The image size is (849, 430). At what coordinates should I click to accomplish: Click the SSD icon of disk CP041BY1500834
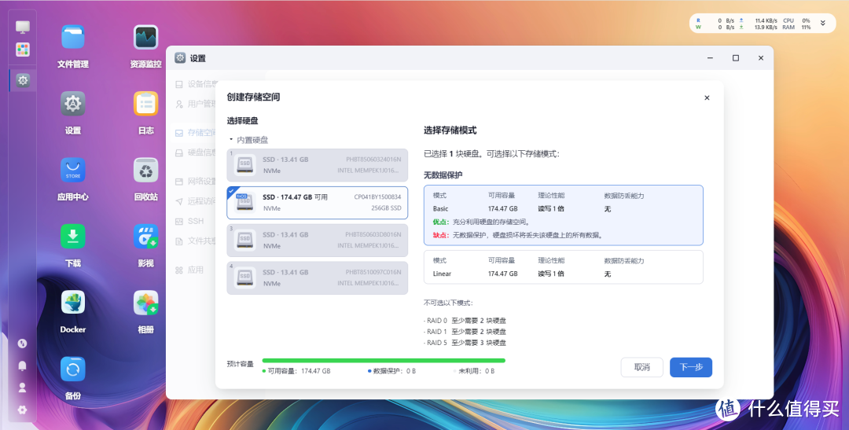tap(244, 203)
